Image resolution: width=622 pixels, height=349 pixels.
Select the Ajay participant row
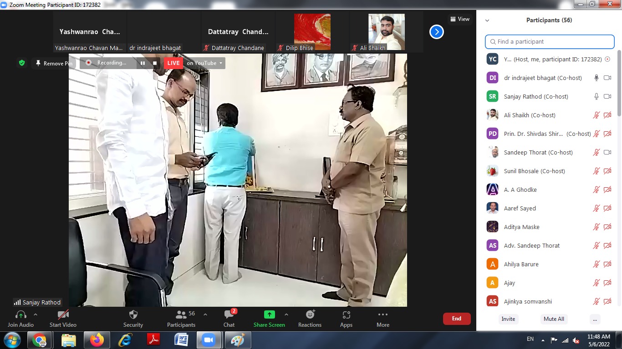tap(546, 283)
